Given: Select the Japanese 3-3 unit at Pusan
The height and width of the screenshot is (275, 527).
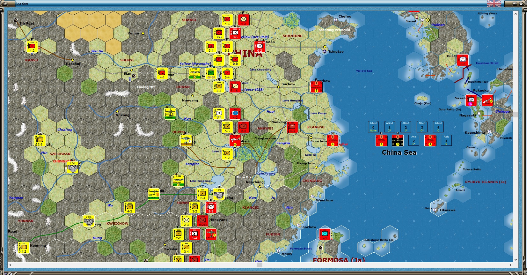Looking at the screenshot, I should pyautogui.click(x=463, y=60).
